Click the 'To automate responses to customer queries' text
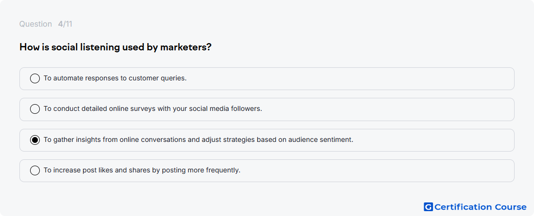Image resolution: width=534 pixels, height=216 pixels. pyautogui.click(x=115, y=78)
